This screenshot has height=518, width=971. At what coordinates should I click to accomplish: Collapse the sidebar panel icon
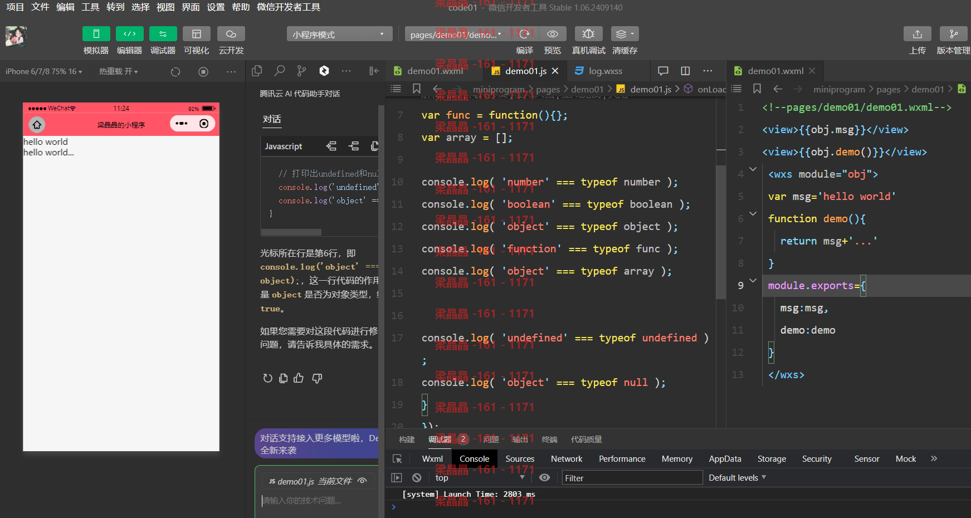click(374, 71)
